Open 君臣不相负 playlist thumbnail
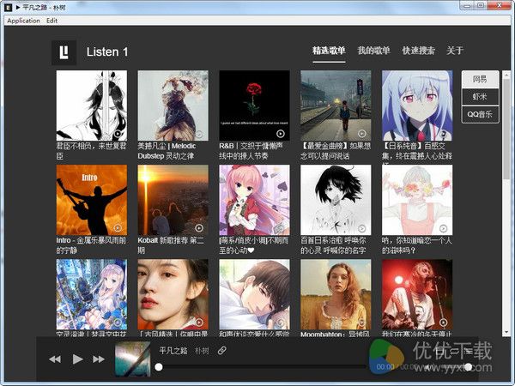This screenshot has width=515, height=386. 92,106
